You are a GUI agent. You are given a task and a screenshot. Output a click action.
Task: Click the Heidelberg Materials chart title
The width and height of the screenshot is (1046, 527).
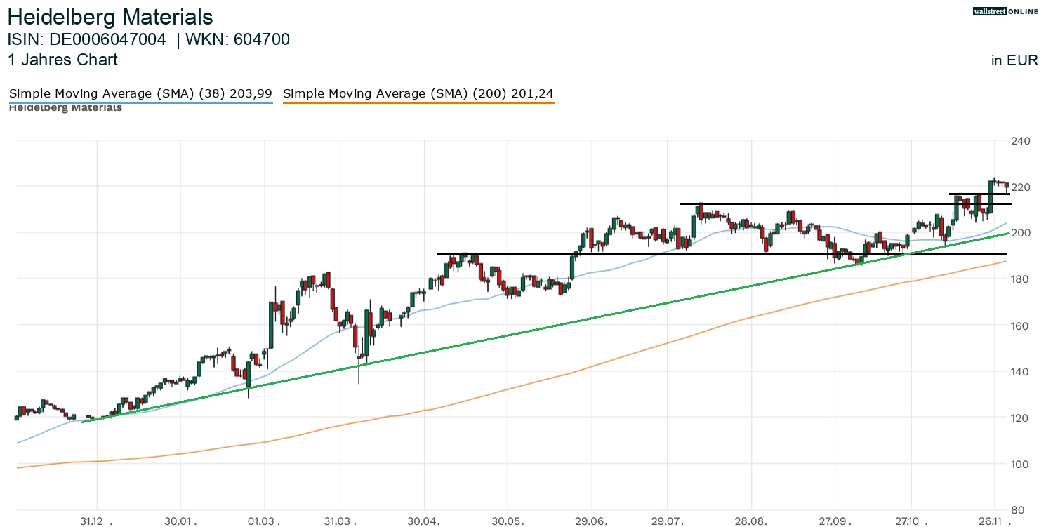click(x=110, y=16)
